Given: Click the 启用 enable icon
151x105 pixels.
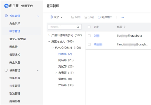Looking at the screenshot, I should tap(73, 17).
